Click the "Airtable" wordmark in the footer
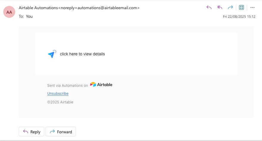262x141 pixels. 105,85
